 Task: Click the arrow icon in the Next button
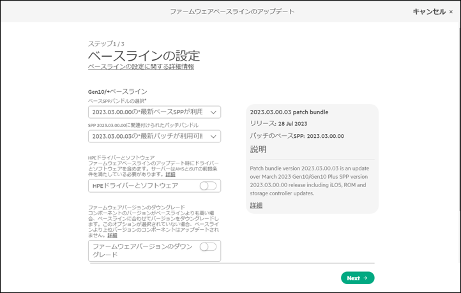365,278
